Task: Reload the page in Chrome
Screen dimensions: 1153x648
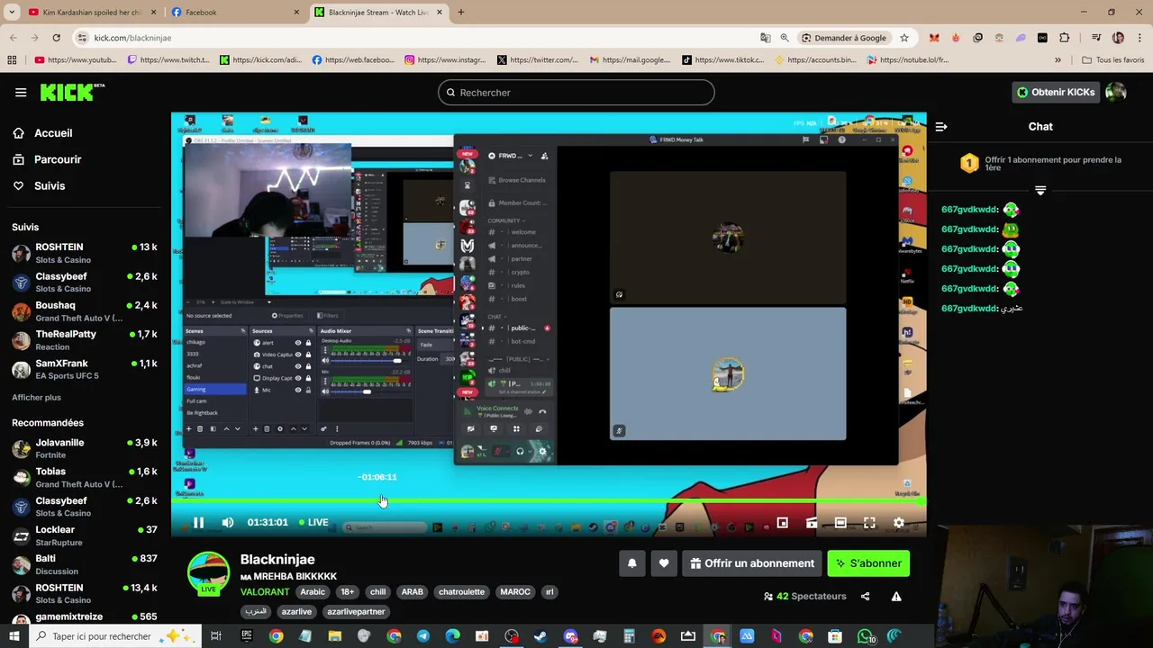Action: [56, 38]
